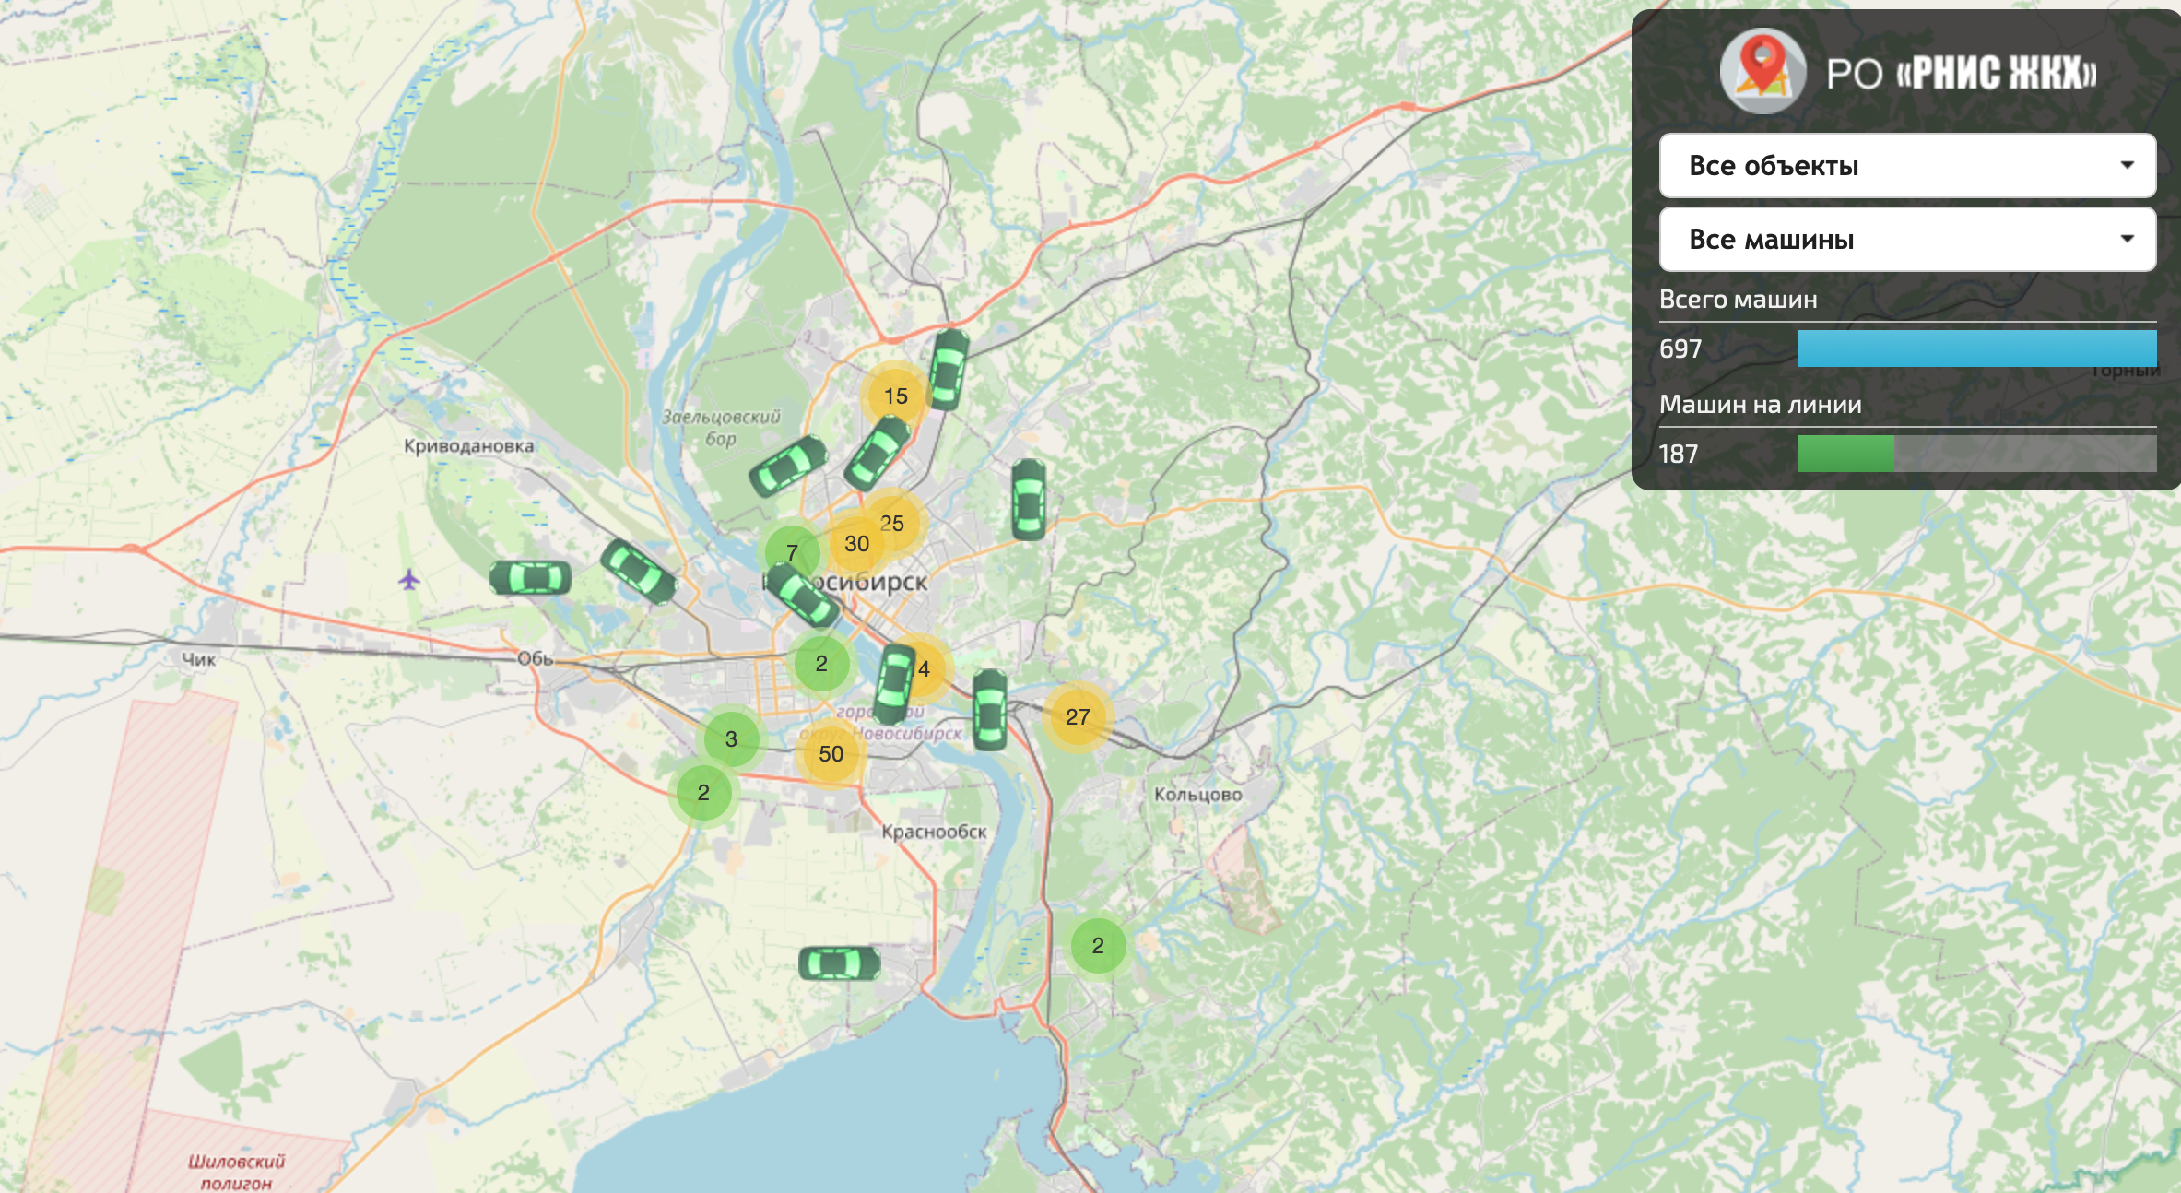Click the cluster labeled 2 near Кольцово south
The height and width of the screenshot is (1193, 2181).
pyautogui.click(x=1098, y=946)
